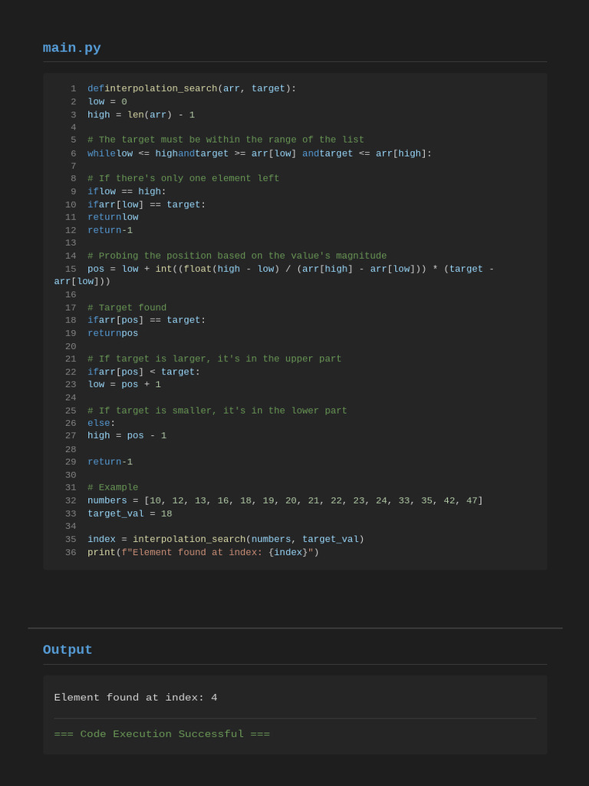Click the 'target_val = 18' line

130,514
